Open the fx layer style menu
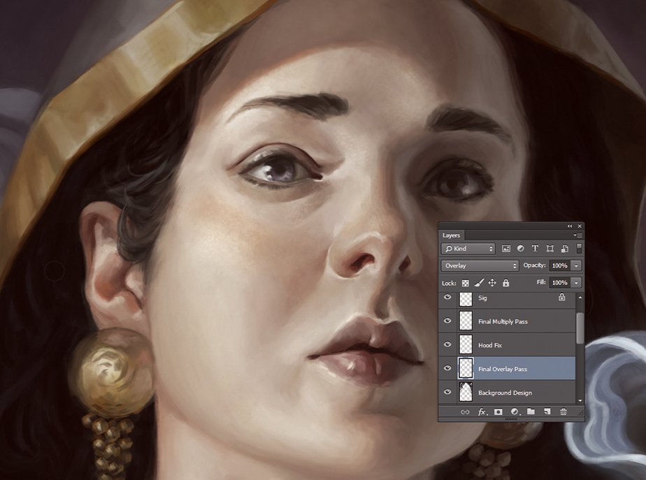Screen dimensions: 646x480 point(482,412)
